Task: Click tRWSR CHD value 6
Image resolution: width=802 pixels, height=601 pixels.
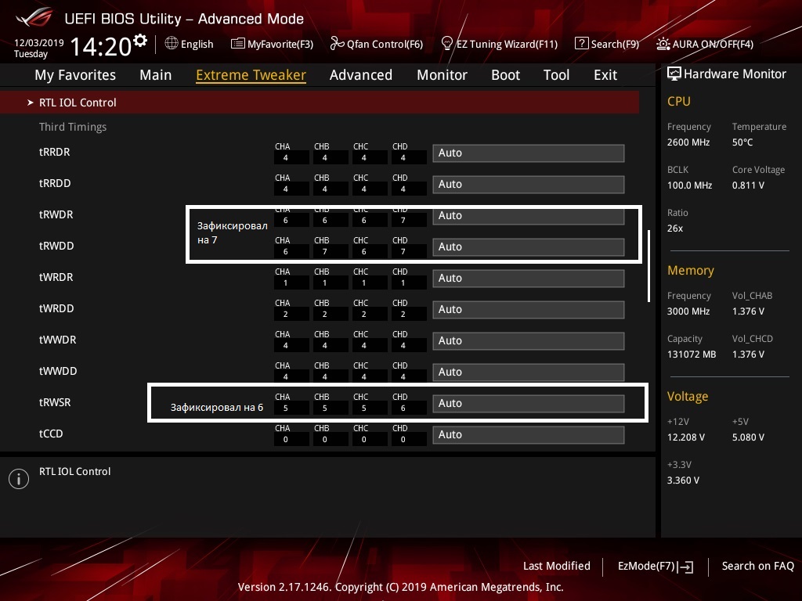Action: click(403, 408)
